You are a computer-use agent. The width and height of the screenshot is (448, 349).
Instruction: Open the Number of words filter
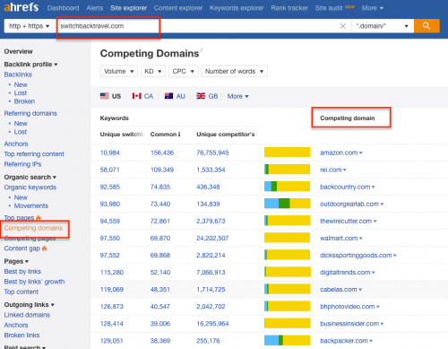coord(234,71)
